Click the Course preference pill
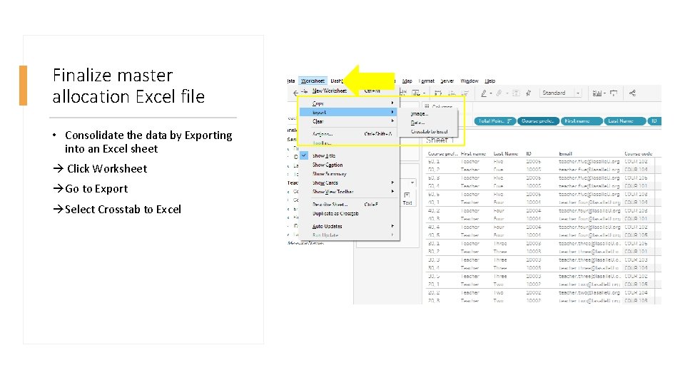The height and width of the screenshot is (385, 685). (538, 121)
